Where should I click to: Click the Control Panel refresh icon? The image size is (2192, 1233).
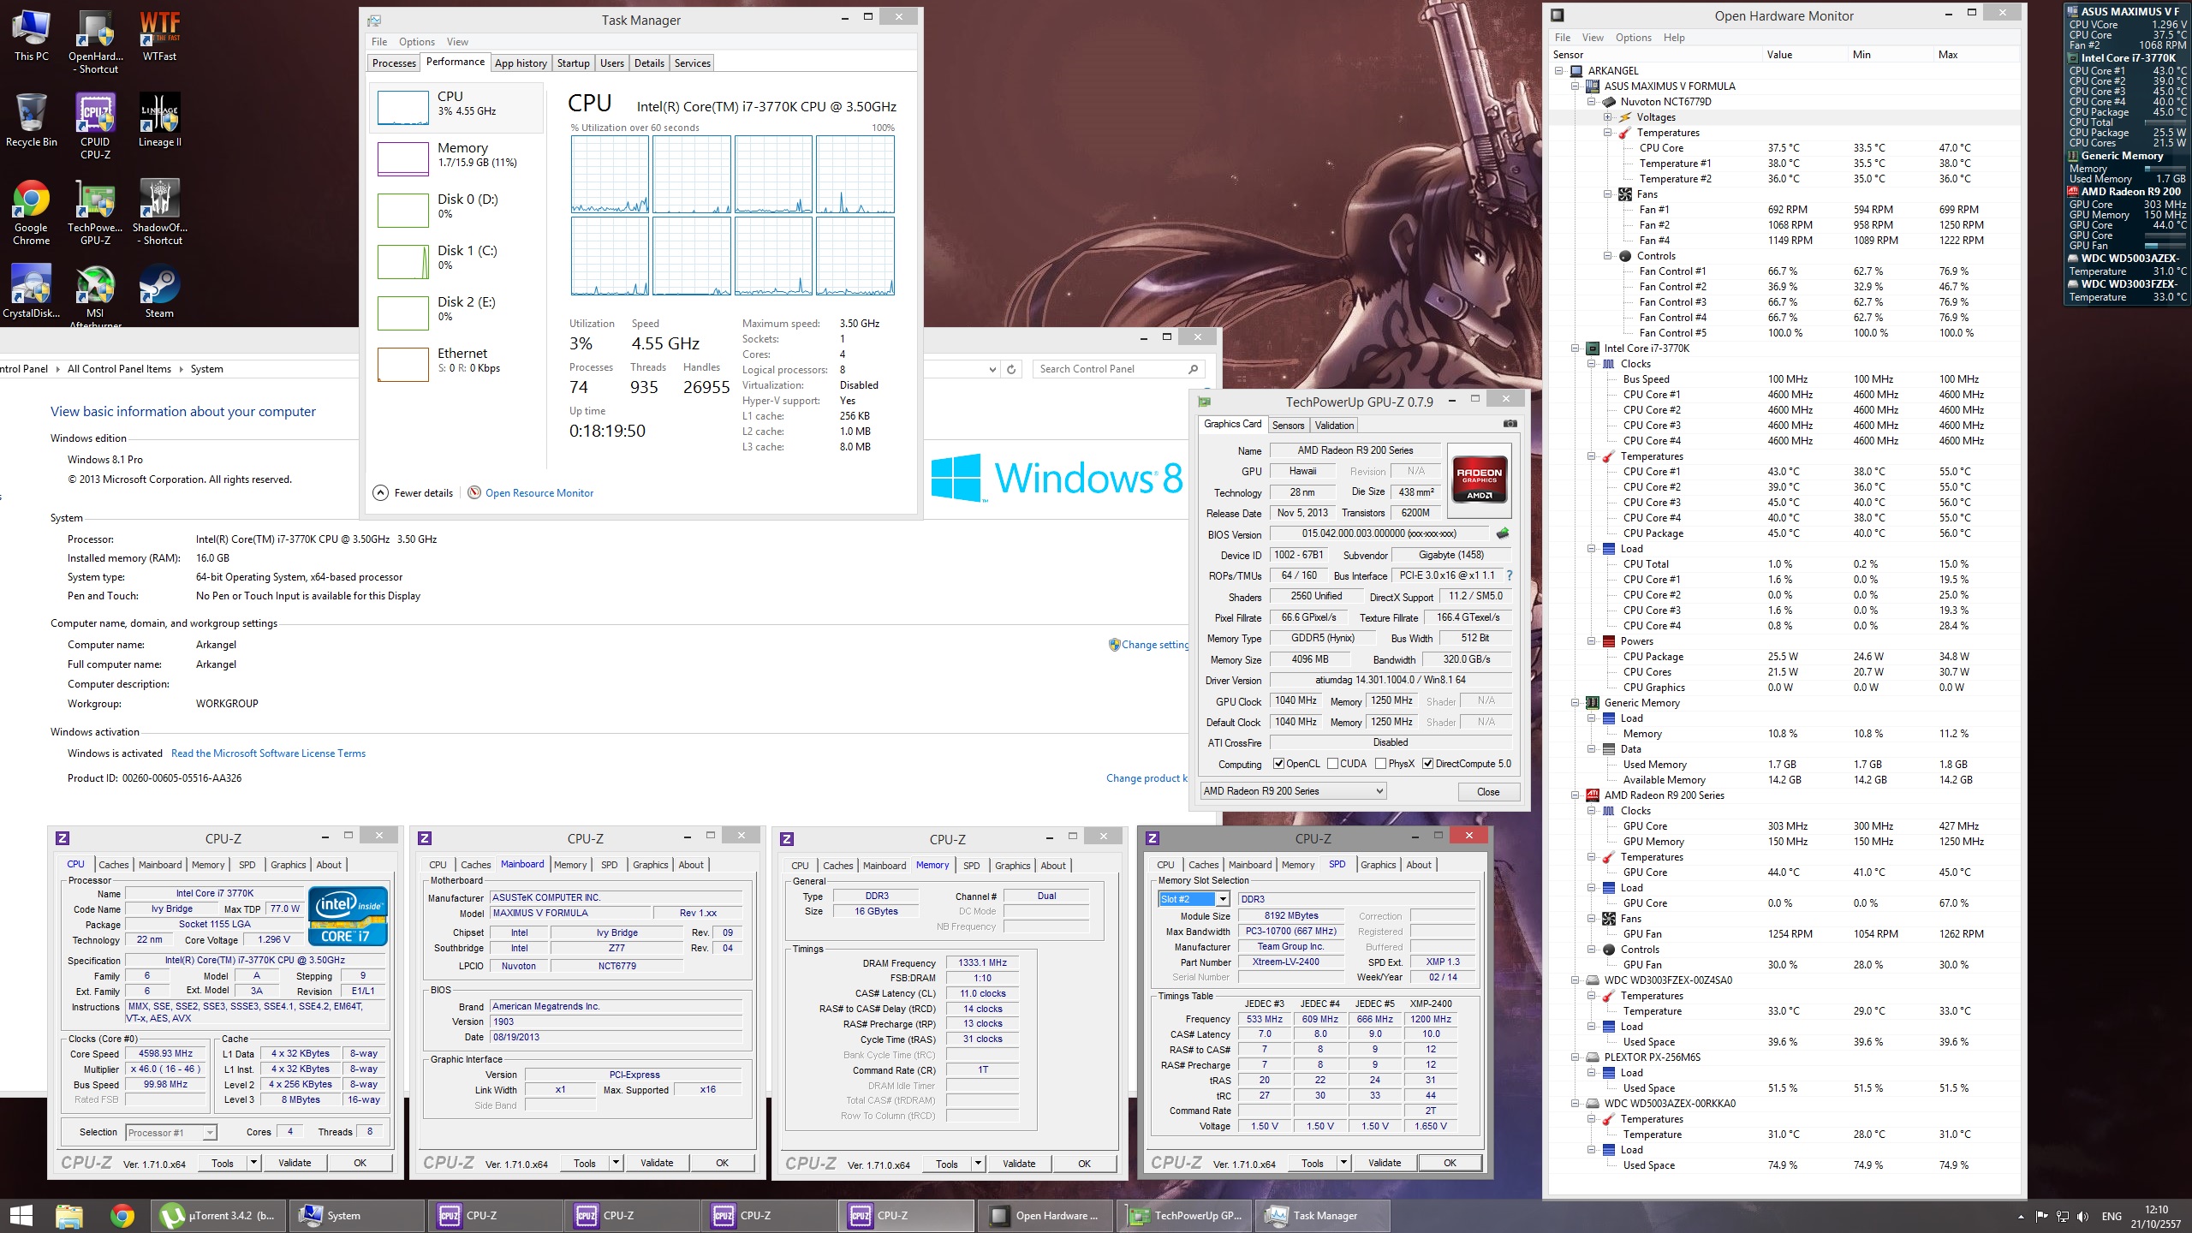(1011, 369)
